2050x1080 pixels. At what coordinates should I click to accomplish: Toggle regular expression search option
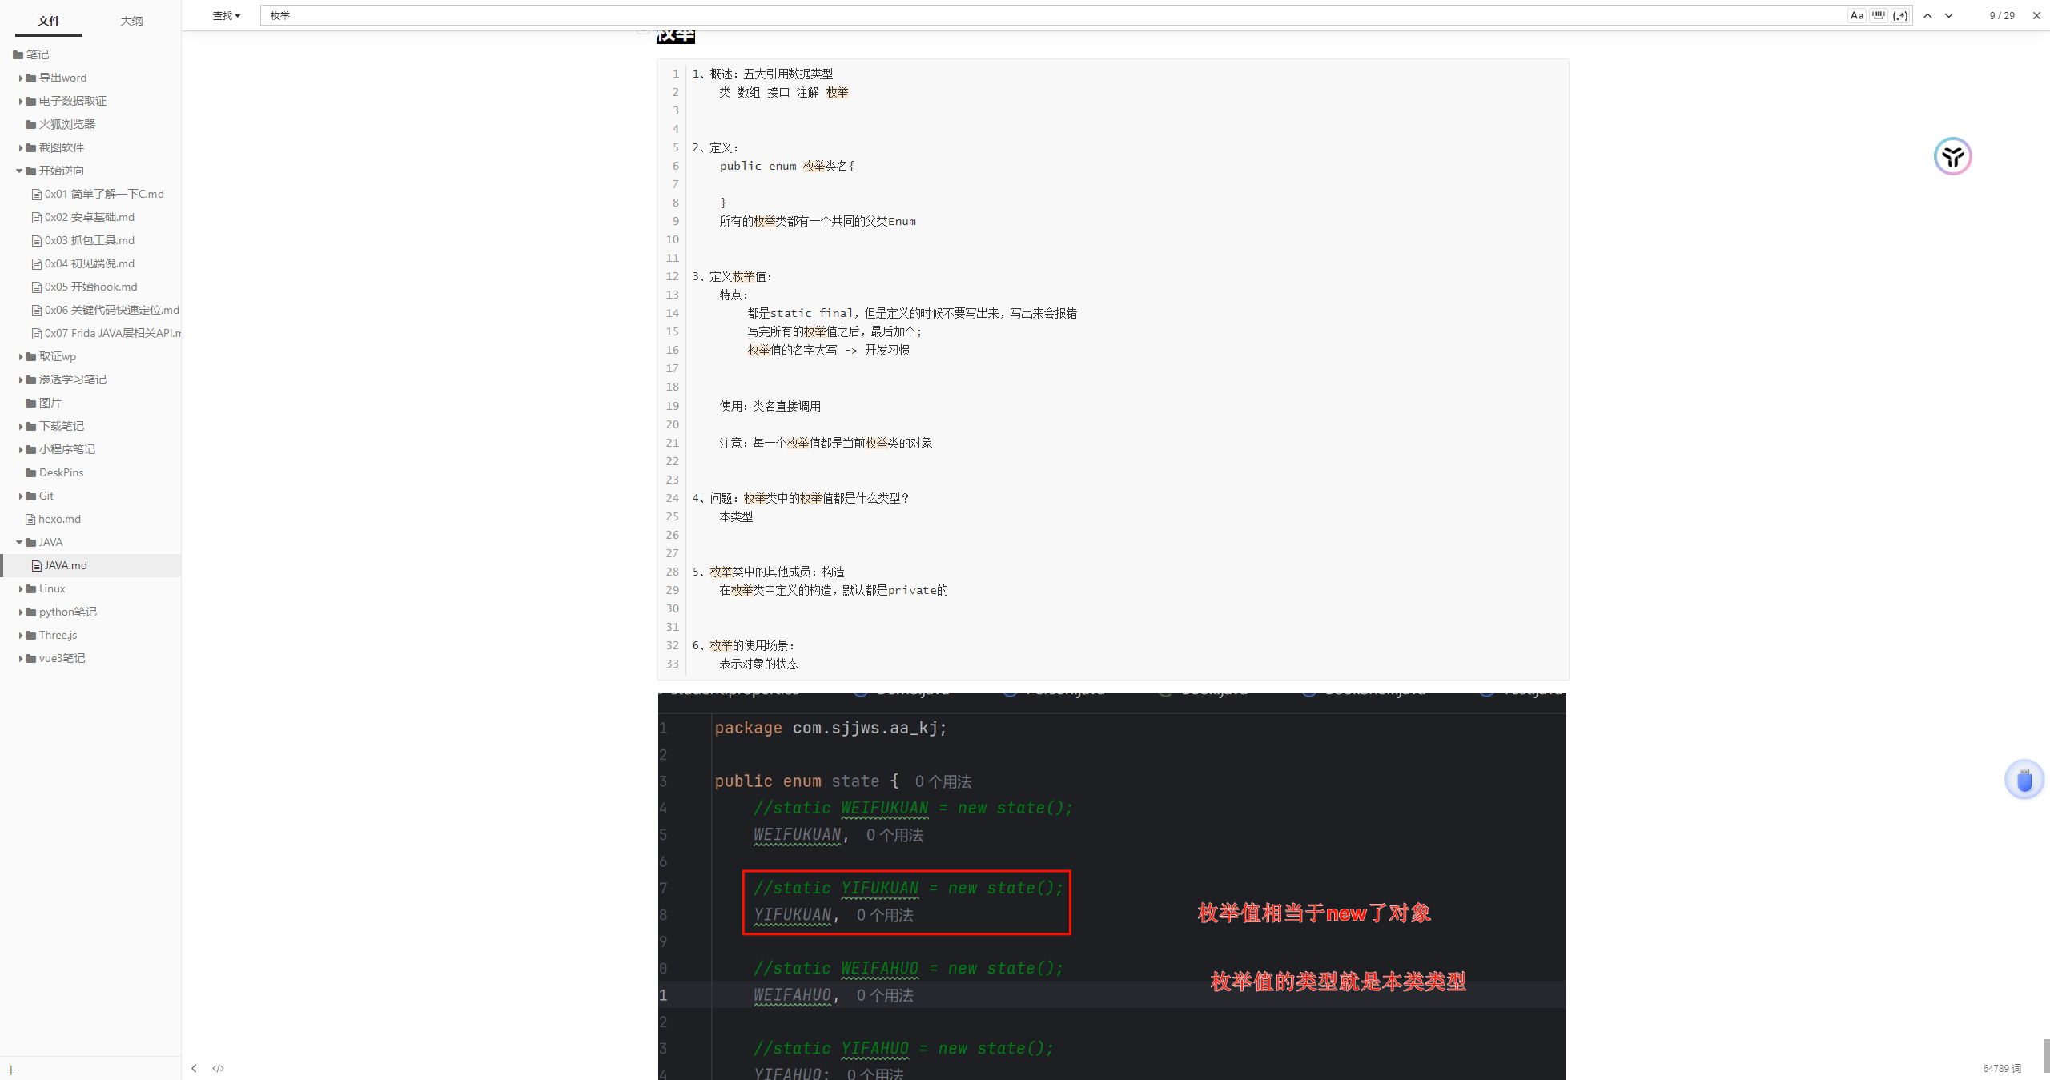pyautogui.click(x=1900, y=15)
